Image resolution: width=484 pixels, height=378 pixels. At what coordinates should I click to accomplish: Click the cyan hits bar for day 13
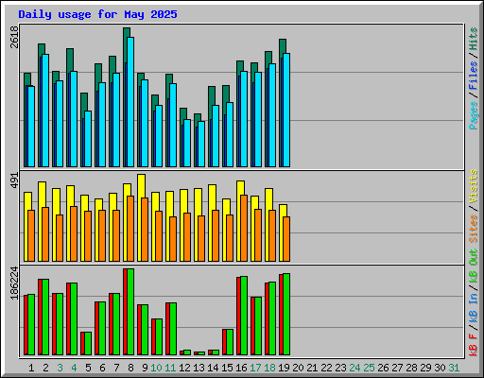tap(201, 144)
